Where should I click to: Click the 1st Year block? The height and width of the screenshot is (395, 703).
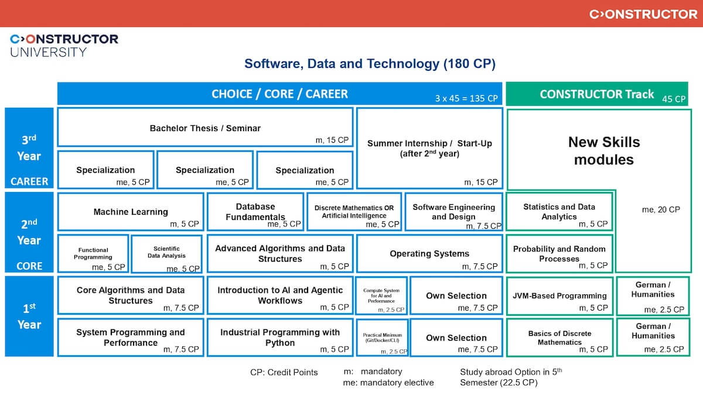pos(29,316)
